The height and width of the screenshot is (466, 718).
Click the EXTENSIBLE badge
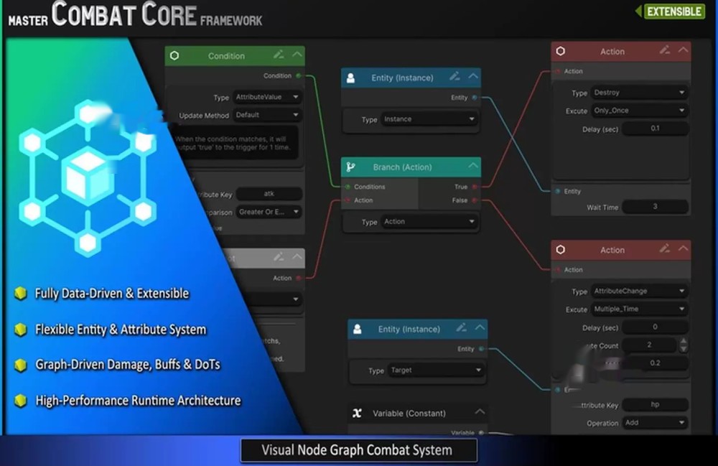pos(674,11)
